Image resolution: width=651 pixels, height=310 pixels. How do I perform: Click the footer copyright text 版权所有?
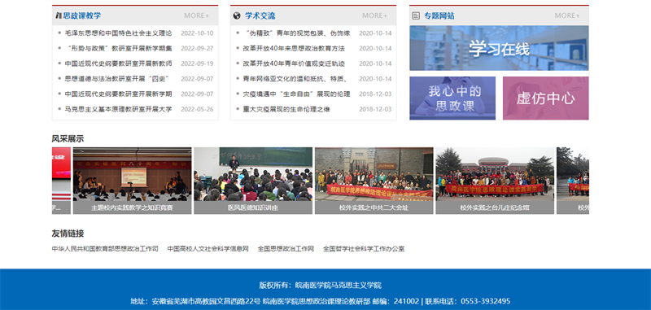click(320, 285)
